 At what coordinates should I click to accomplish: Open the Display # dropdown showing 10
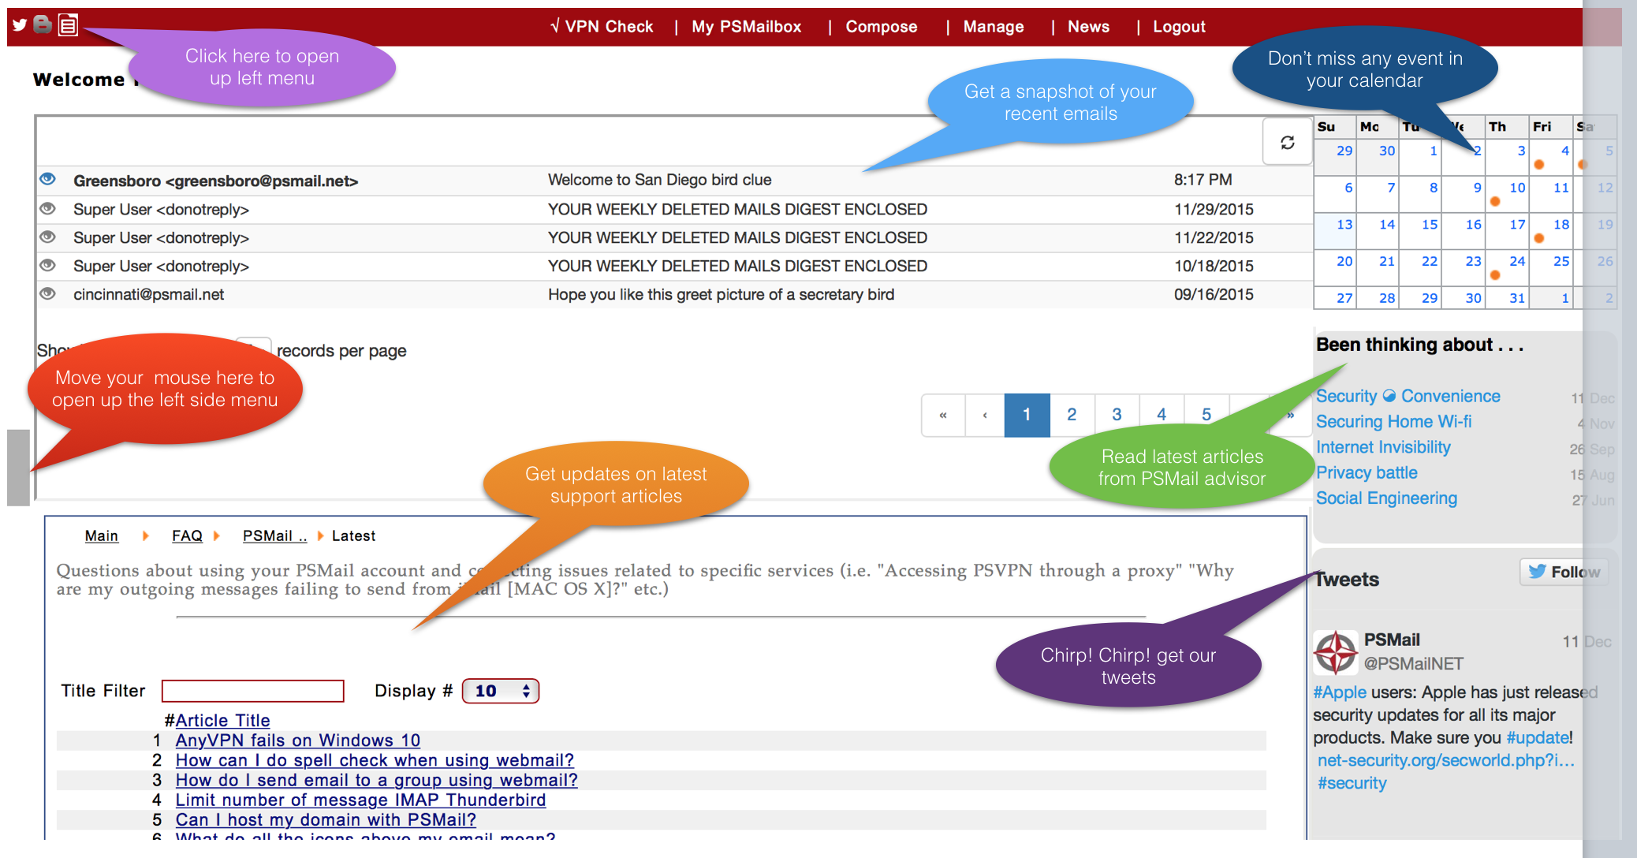[x=501, y=691]
